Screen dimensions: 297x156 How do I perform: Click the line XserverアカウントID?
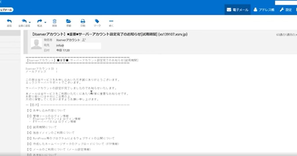tap(41, 68)
